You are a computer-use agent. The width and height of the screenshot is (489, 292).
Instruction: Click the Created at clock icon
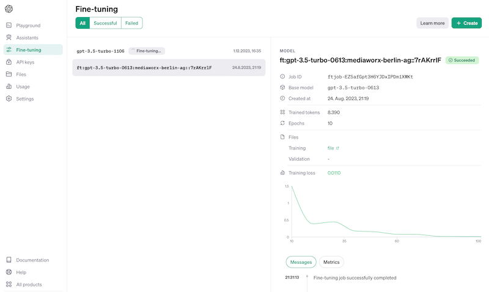coord(282,98)
